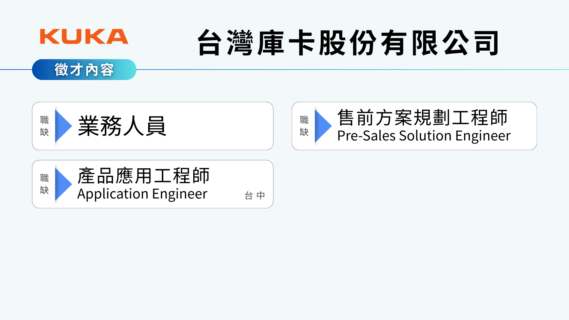
Task: Click the Application Engineer English subtitle
Action: [142, 194]
